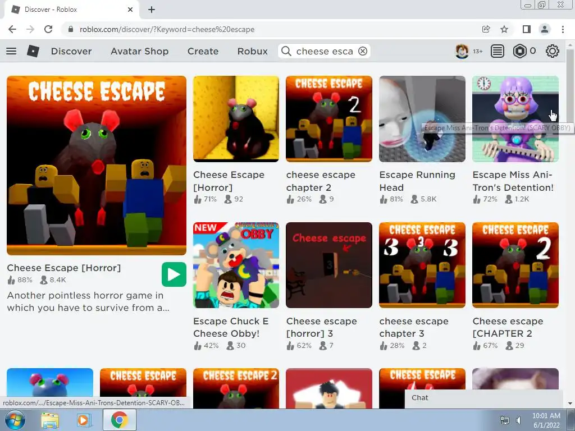Open File Explorer from the taskbar
Screen dimensions: 575x431
[x=50, y=420]
